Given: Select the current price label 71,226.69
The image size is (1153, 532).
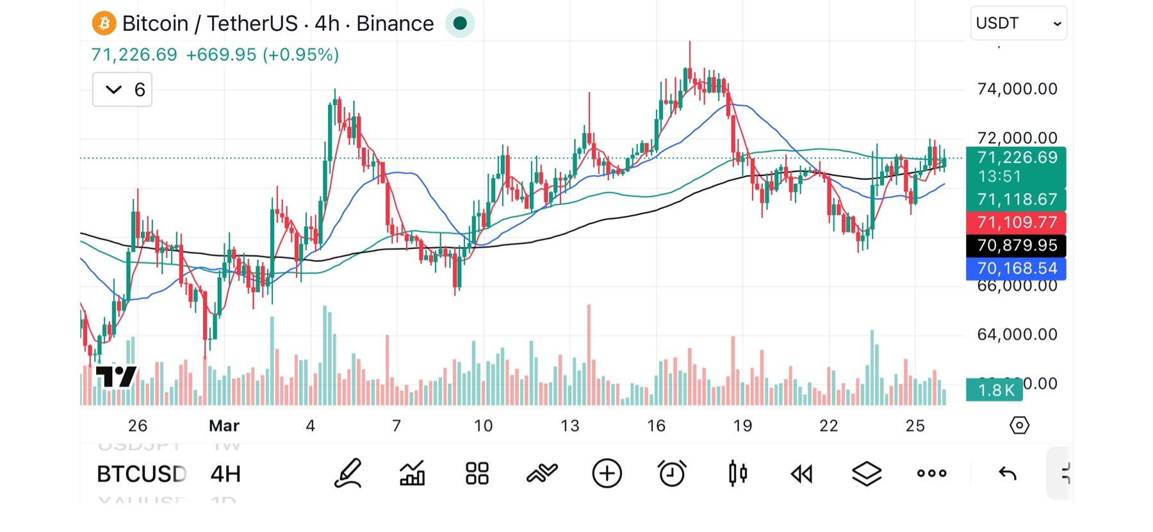Looking at the screenshot, I should pos(1016,166).
